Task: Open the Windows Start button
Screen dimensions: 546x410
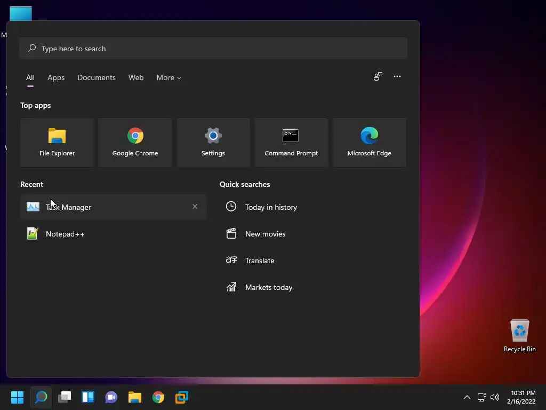Action: [x=17, y=397]
